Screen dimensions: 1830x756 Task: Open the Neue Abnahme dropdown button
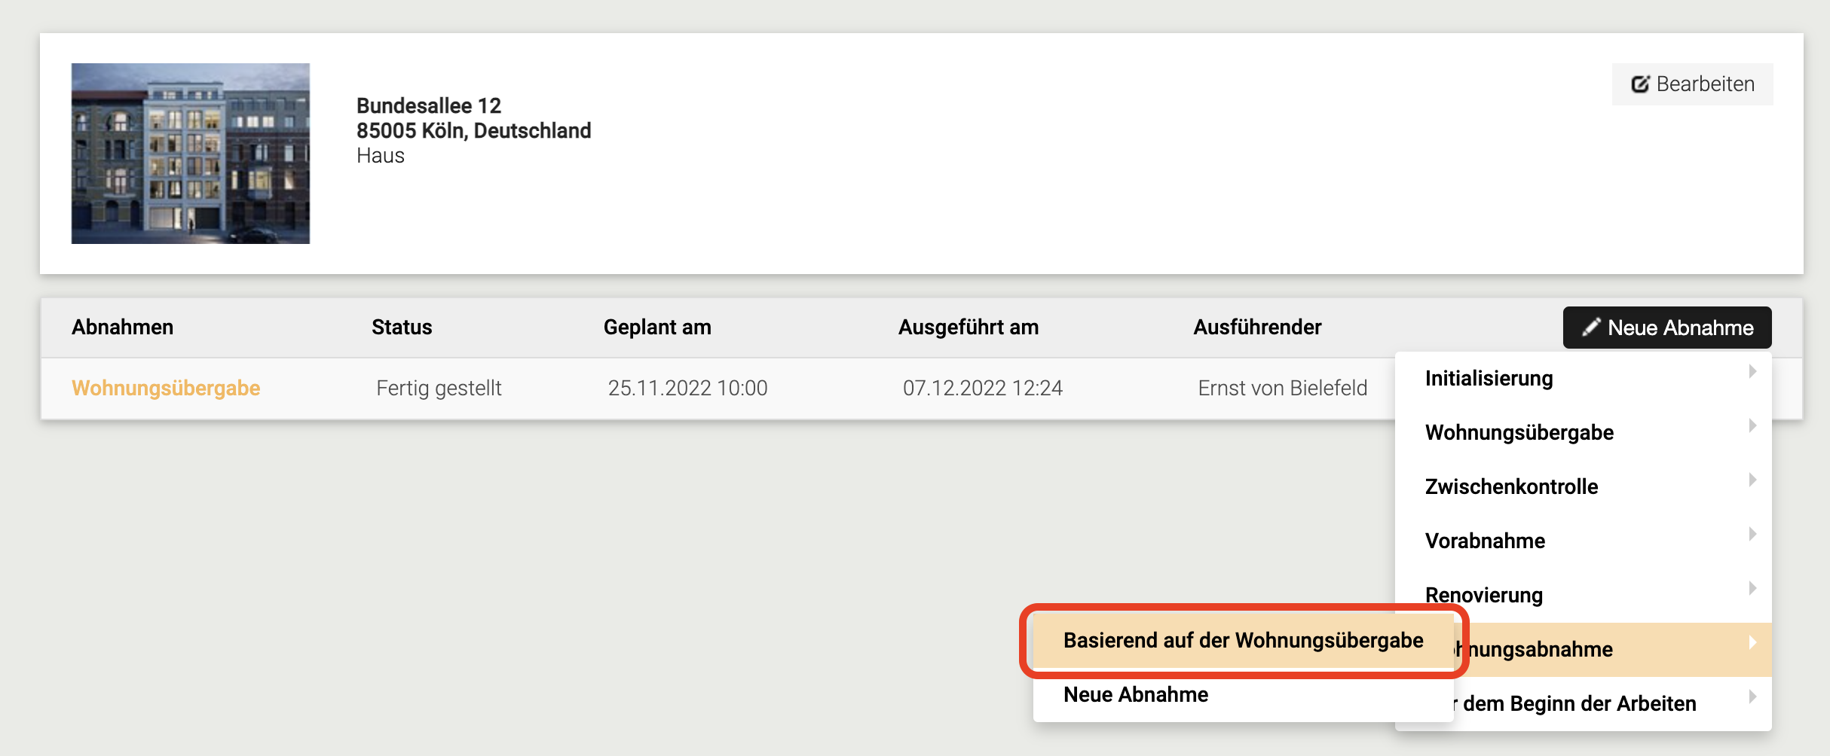(1667, 328)
